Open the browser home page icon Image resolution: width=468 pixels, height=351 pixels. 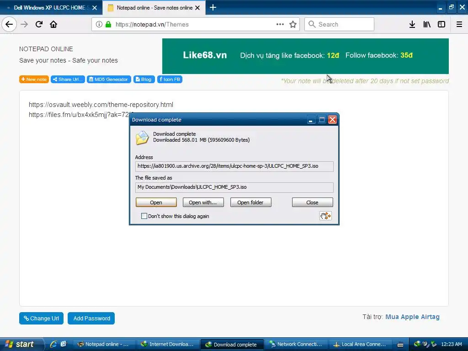coord(53,24)
